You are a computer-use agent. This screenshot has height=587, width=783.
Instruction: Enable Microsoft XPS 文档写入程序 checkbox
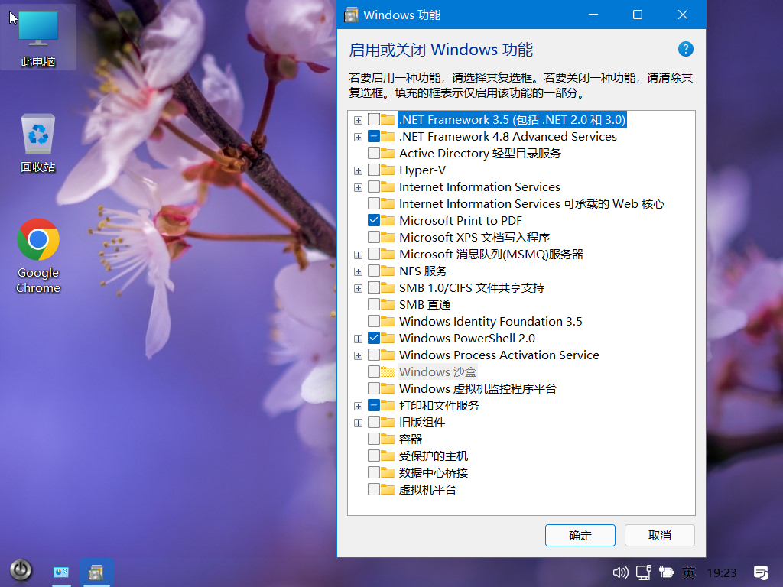click(x=373, y=237)
